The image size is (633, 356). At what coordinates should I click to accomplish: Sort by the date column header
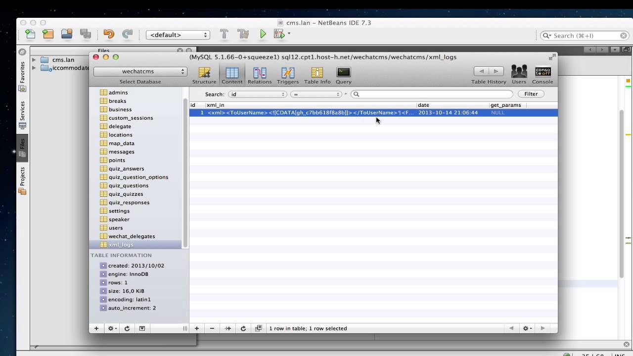tap(453, 105)
